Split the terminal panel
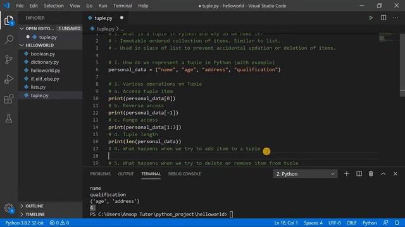 (x=359, y=174)
